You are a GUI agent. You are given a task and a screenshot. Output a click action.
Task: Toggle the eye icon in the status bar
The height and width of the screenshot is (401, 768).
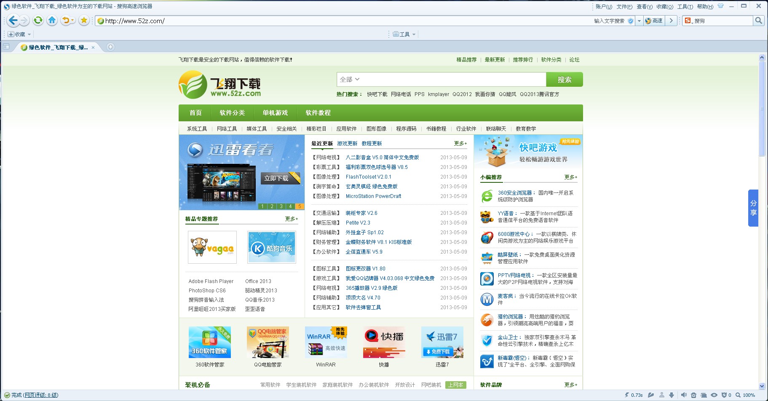(x=714, y=395)
